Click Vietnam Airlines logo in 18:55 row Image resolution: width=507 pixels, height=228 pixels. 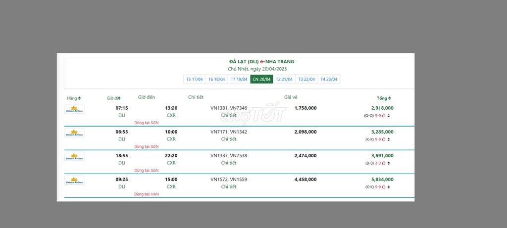point(74,157)
